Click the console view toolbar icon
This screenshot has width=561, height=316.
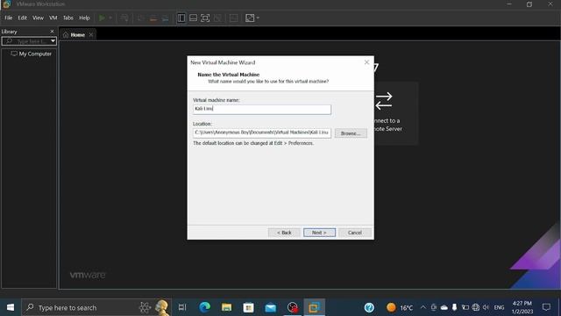234,18
